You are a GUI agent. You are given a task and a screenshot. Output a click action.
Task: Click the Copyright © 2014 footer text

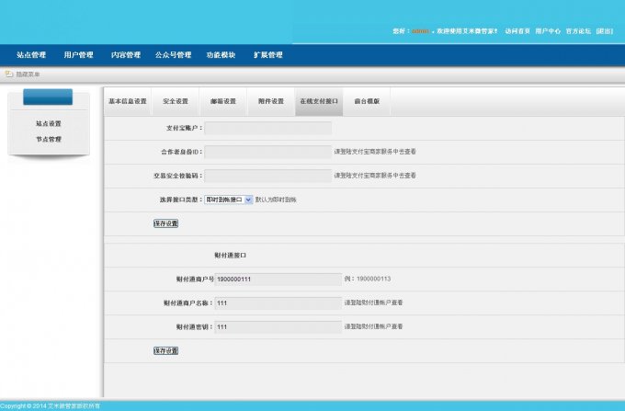point(51,406)
